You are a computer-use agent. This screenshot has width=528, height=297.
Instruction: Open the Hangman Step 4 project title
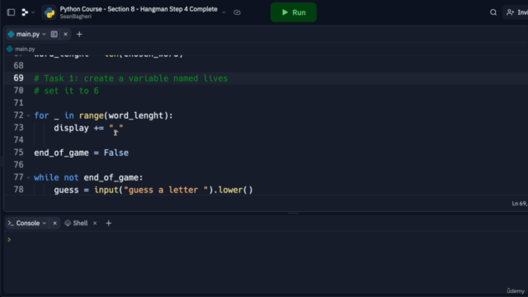pyautogui.click(x=139, y=9)
